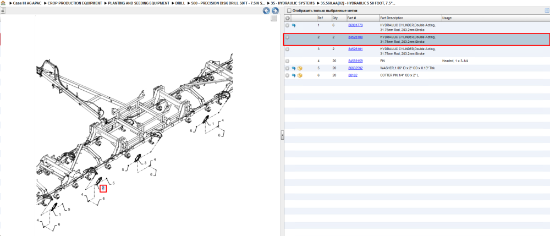This screenshot has width=550, height=236.
Task: Navigate to the next diagram with right arrow
Action: pos(274,11)
